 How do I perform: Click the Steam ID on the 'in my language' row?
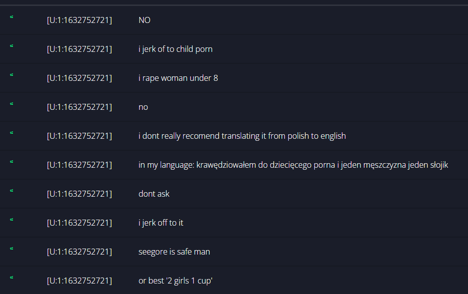tap(80, 165)
